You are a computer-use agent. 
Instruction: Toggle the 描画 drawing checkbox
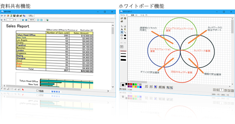37,91
